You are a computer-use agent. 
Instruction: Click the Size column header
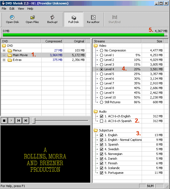pos(153,41)
